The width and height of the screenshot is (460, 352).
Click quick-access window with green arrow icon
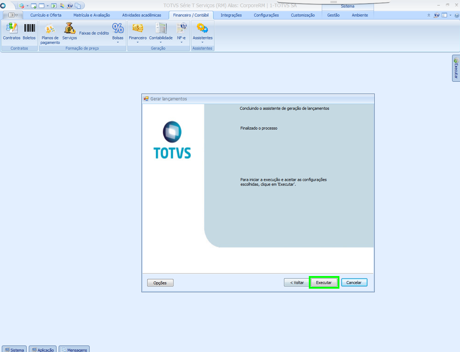pyautogui.click(x=34, y=6)
